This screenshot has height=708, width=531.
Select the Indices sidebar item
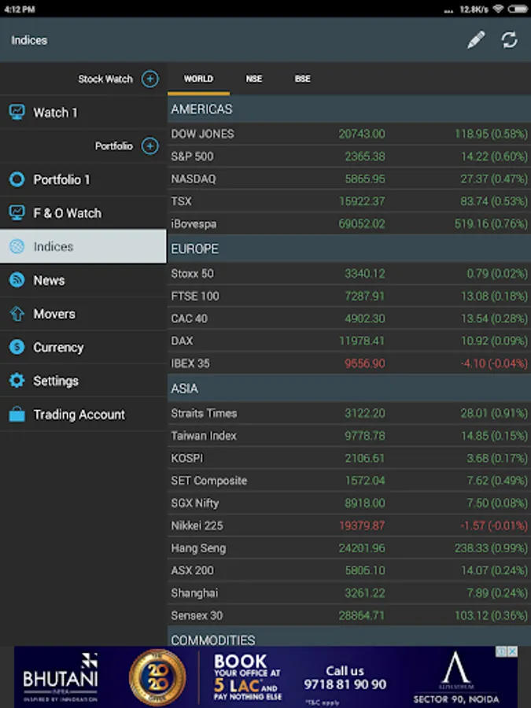83,246
